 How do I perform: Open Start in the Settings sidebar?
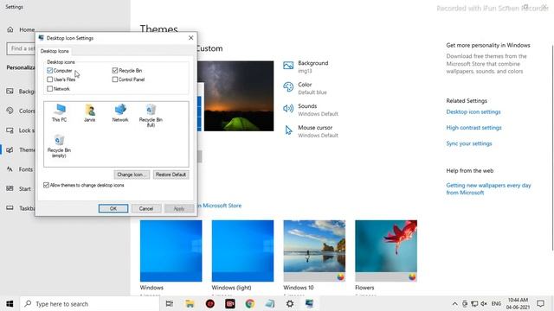[x=18, y=188]
